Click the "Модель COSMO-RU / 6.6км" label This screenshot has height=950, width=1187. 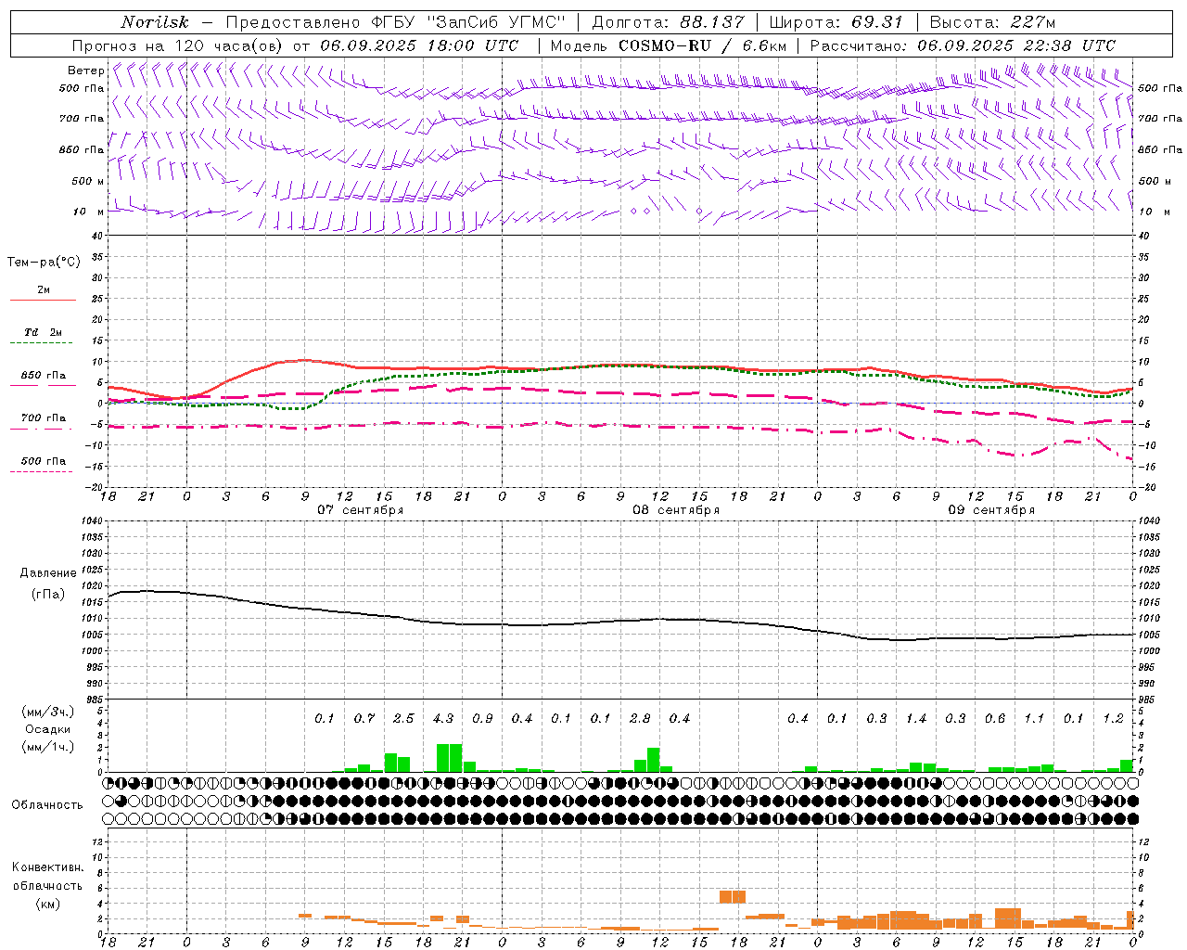point(669,45)
